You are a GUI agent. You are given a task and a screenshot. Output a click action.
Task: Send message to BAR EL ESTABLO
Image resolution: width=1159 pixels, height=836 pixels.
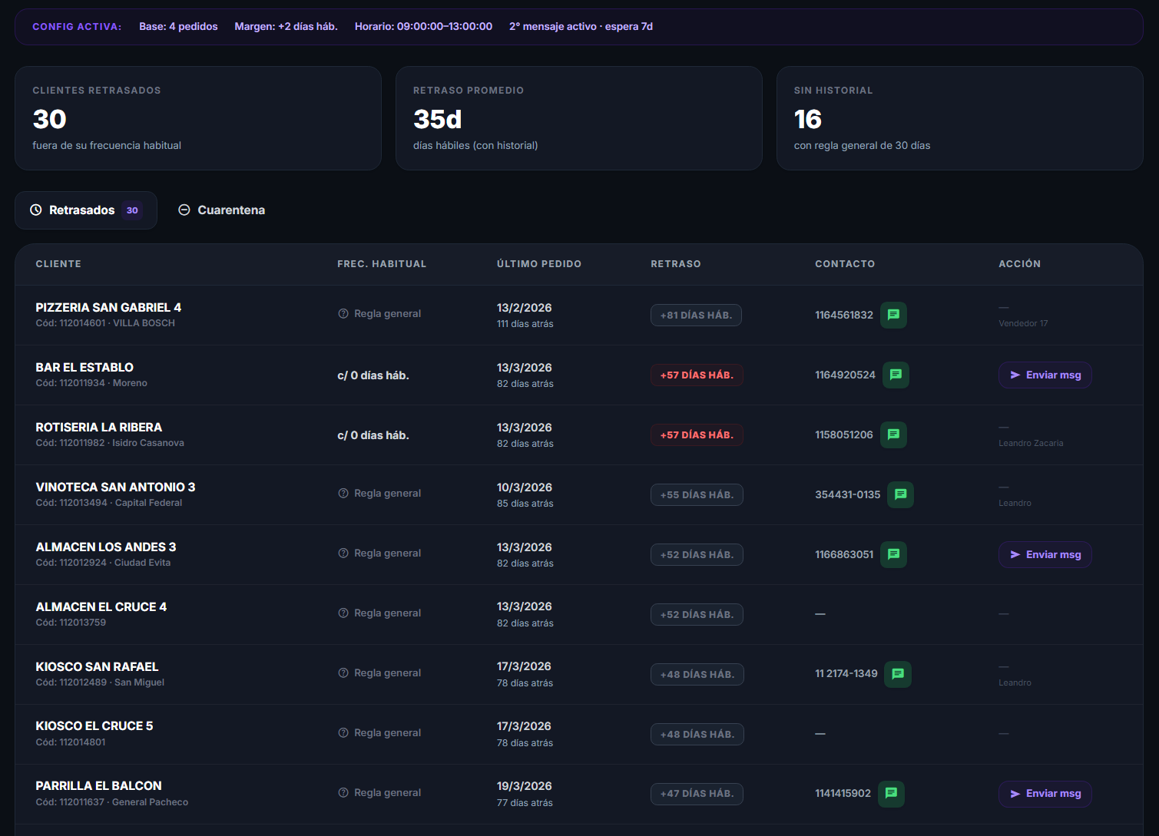click(x=1045, y=375)
